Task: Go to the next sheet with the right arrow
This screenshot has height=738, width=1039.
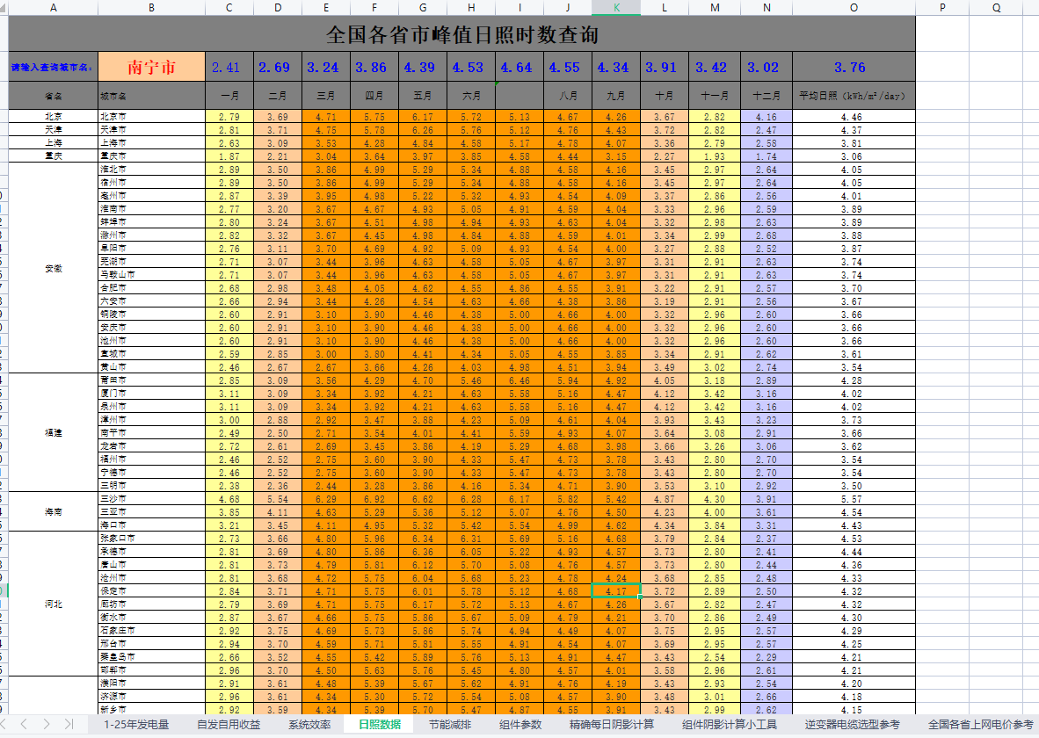Action: (x=47, y=724)
